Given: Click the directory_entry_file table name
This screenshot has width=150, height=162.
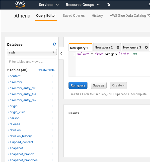Looking at the screenshot, I should [23, 94].
